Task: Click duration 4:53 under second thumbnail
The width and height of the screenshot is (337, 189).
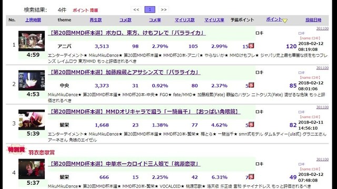Action: coord(33,94)
